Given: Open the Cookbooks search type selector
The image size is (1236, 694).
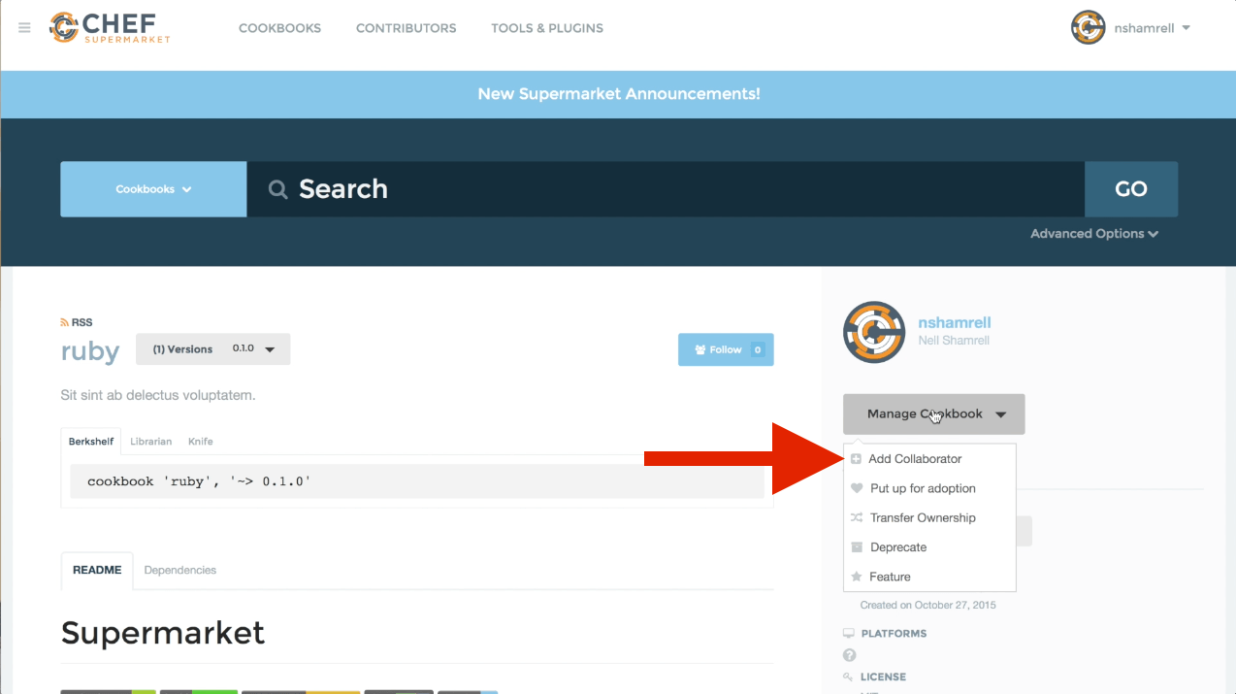Looking at the screenshot, I should tap(152, 188).
